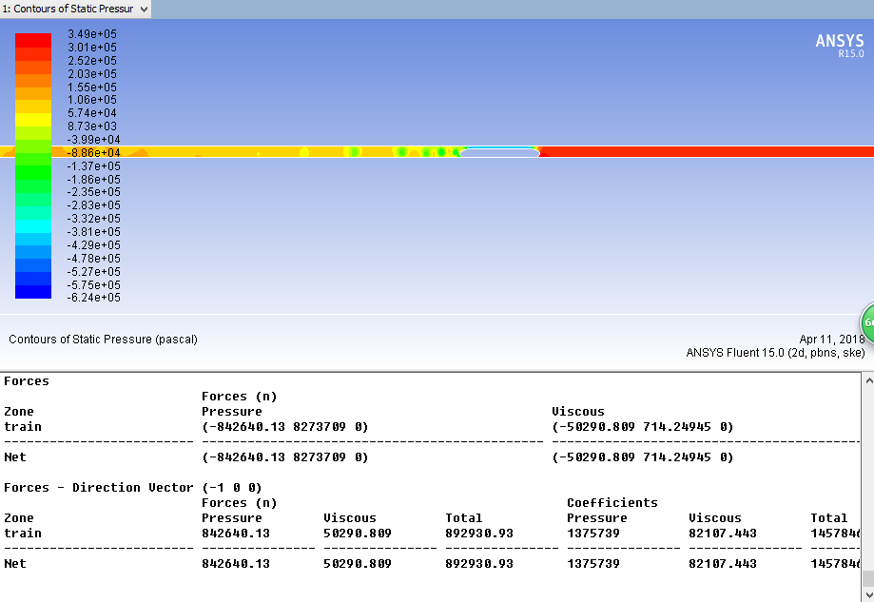The height and width of the screenshot is (602, 874).
Task: Click the 'Contours of Static Pressure (pascal)' caption
Action: click(103, 340)
